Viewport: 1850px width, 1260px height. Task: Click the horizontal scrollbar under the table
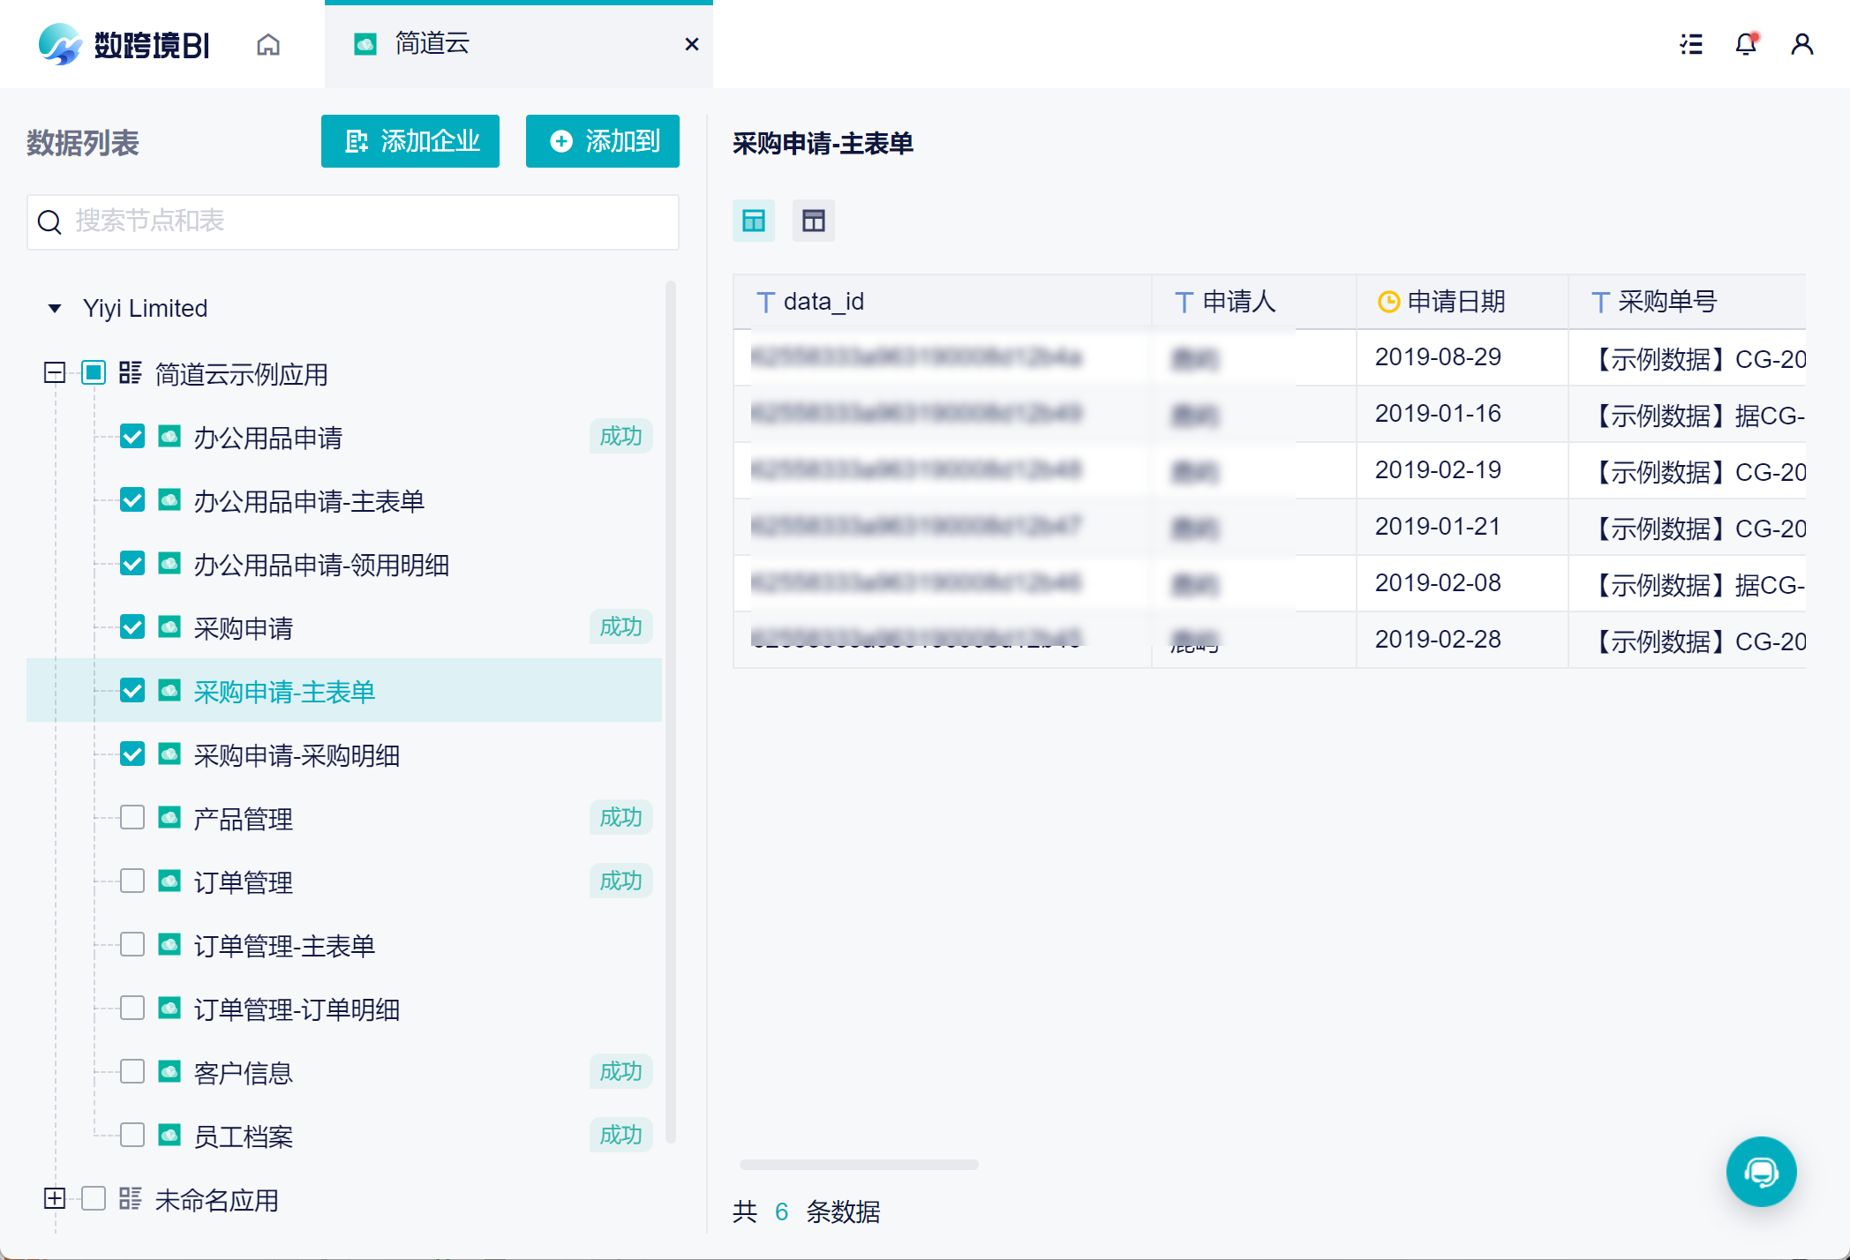pyautogui.click(x=858, y=1165)
